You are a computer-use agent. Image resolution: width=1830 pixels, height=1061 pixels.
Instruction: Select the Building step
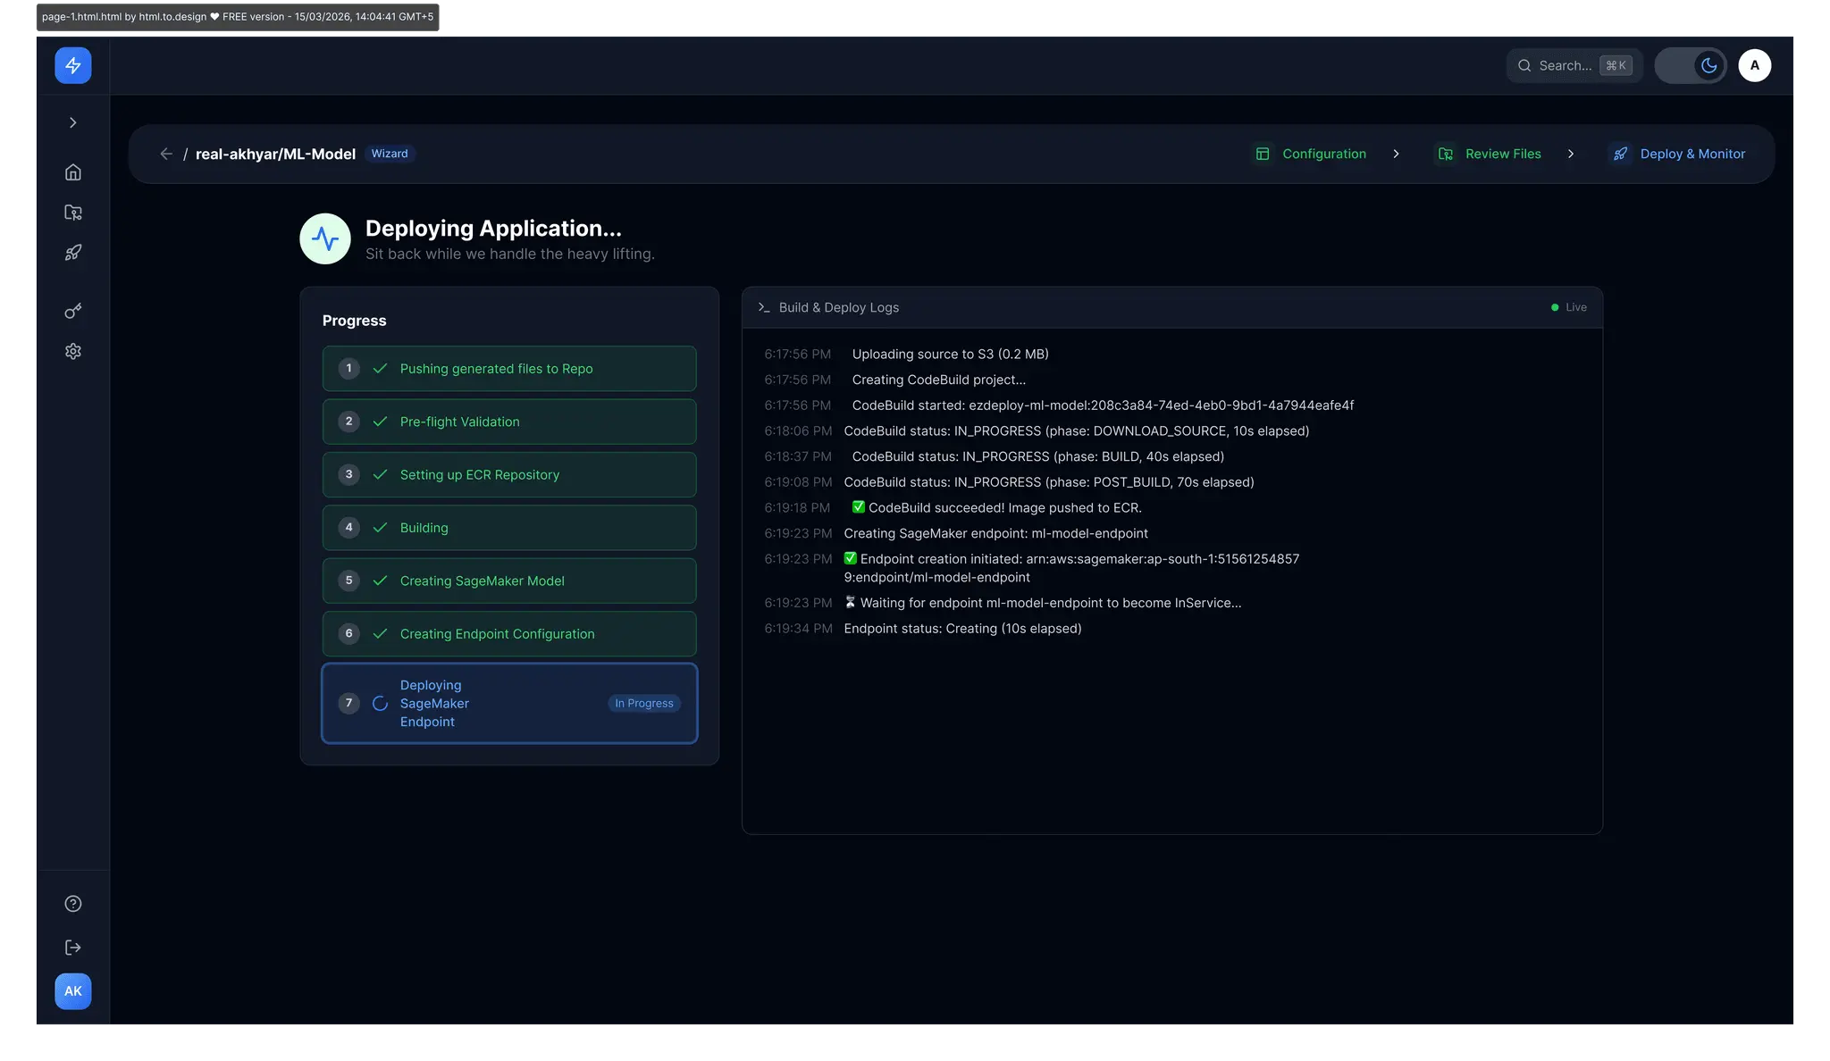[509, 528]
